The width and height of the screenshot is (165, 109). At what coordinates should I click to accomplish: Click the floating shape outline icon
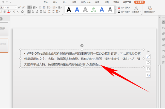[x=148, y=69]
